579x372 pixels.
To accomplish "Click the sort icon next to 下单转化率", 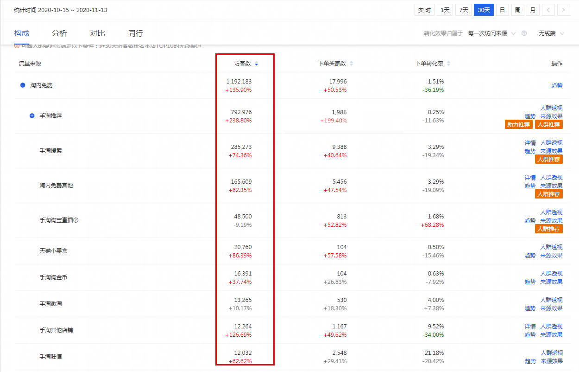I will coord(448,64).
